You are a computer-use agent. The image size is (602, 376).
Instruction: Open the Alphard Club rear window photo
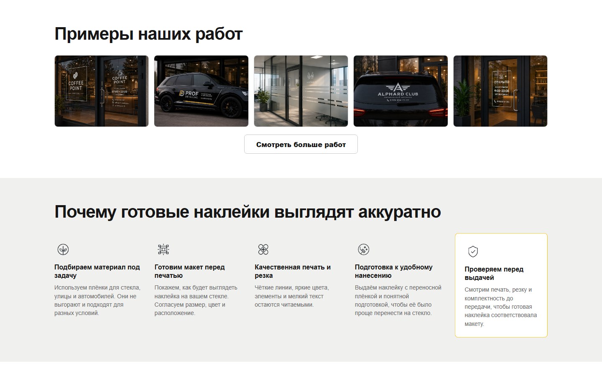pos(400,91)
